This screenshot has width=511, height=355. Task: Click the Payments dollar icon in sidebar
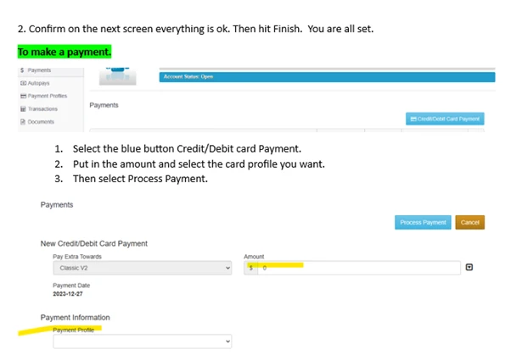pyautogui.click(x=20, y=69)
